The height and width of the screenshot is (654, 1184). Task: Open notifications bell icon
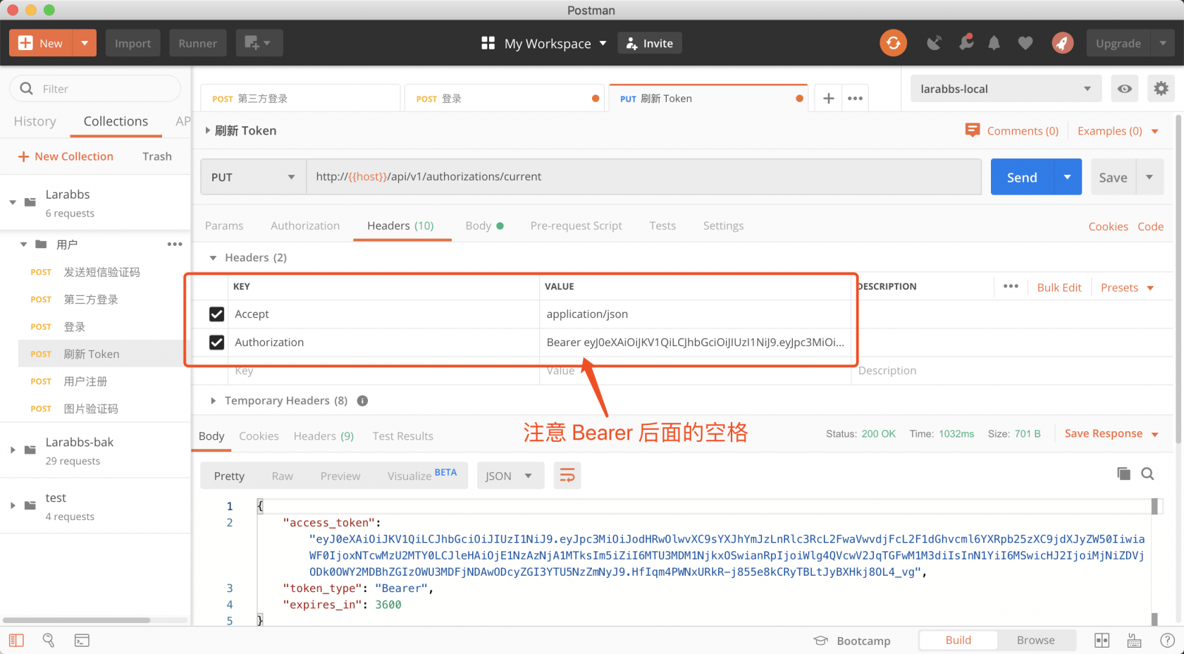pos(994,43)
